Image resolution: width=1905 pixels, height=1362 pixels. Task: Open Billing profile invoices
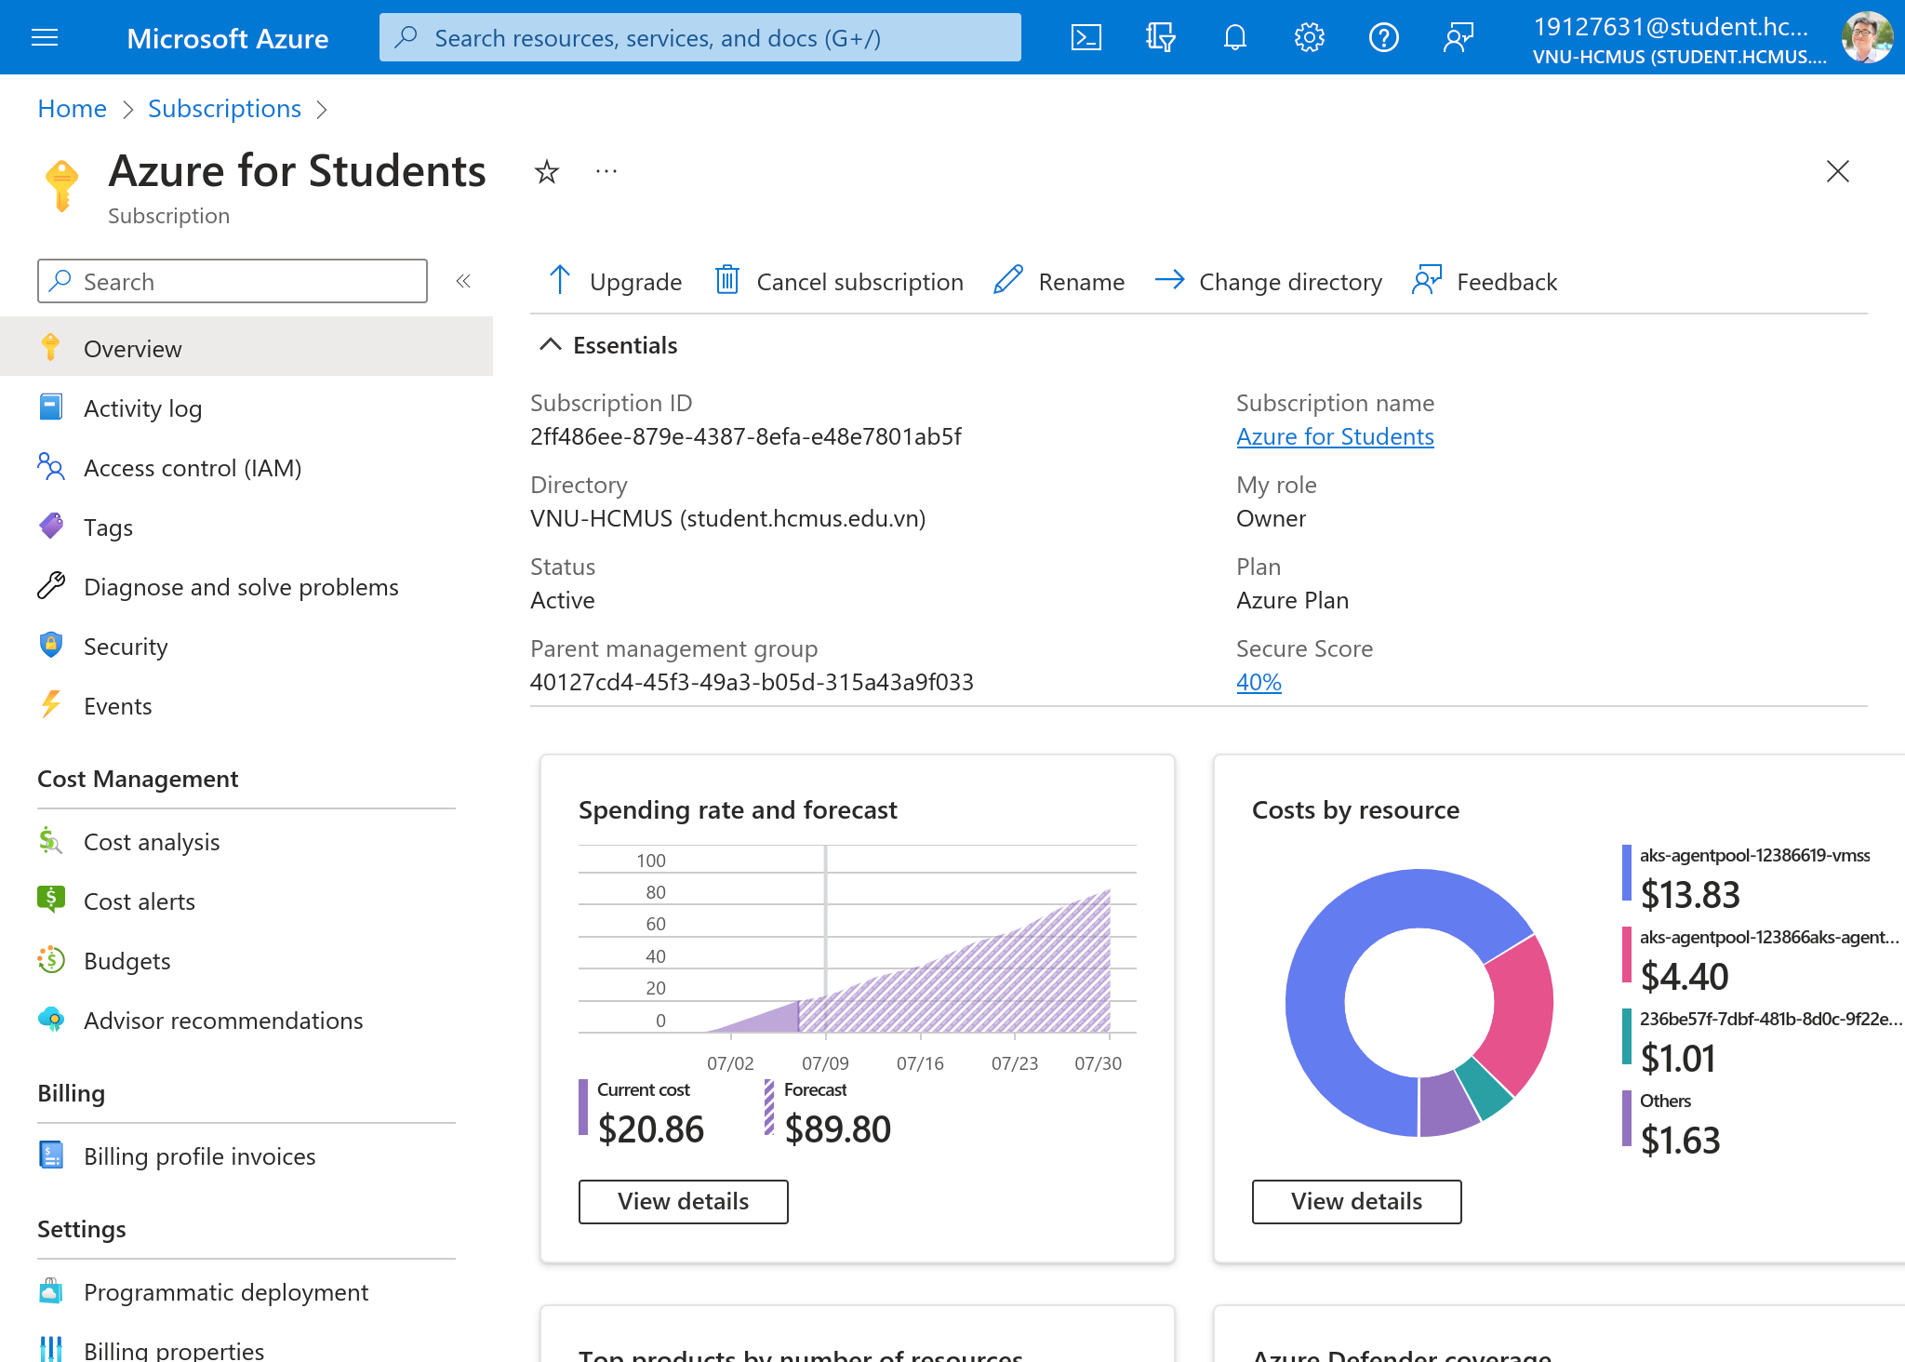pos(246,1155)
